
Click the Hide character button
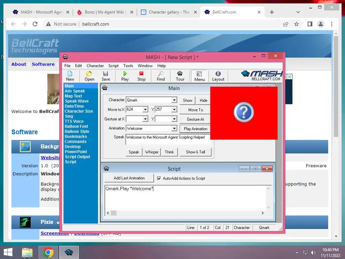(203, 100)
